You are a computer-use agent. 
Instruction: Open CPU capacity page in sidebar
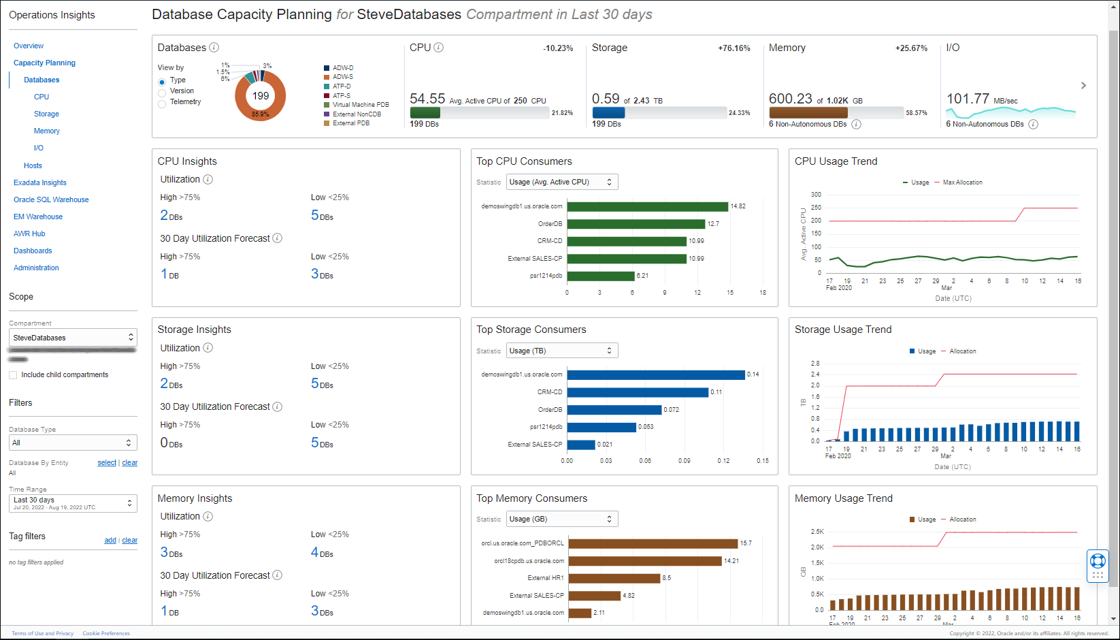42,97
